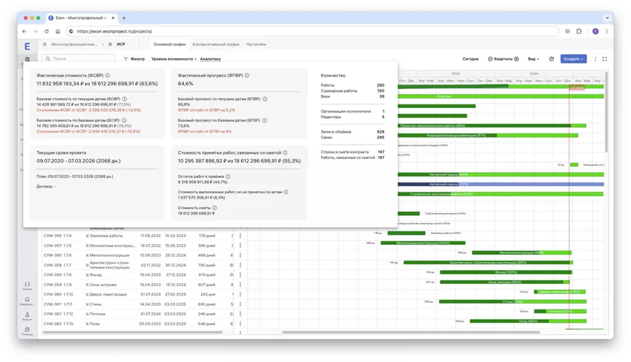Open notifications bell in left sidebar

pyautogui.click(x=28, y=300)
